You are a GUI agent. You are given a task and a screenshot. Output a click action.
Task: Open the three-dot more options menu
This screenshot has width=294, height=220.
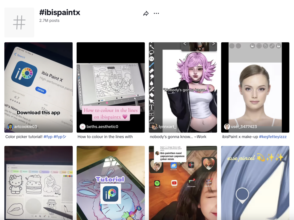156,13
